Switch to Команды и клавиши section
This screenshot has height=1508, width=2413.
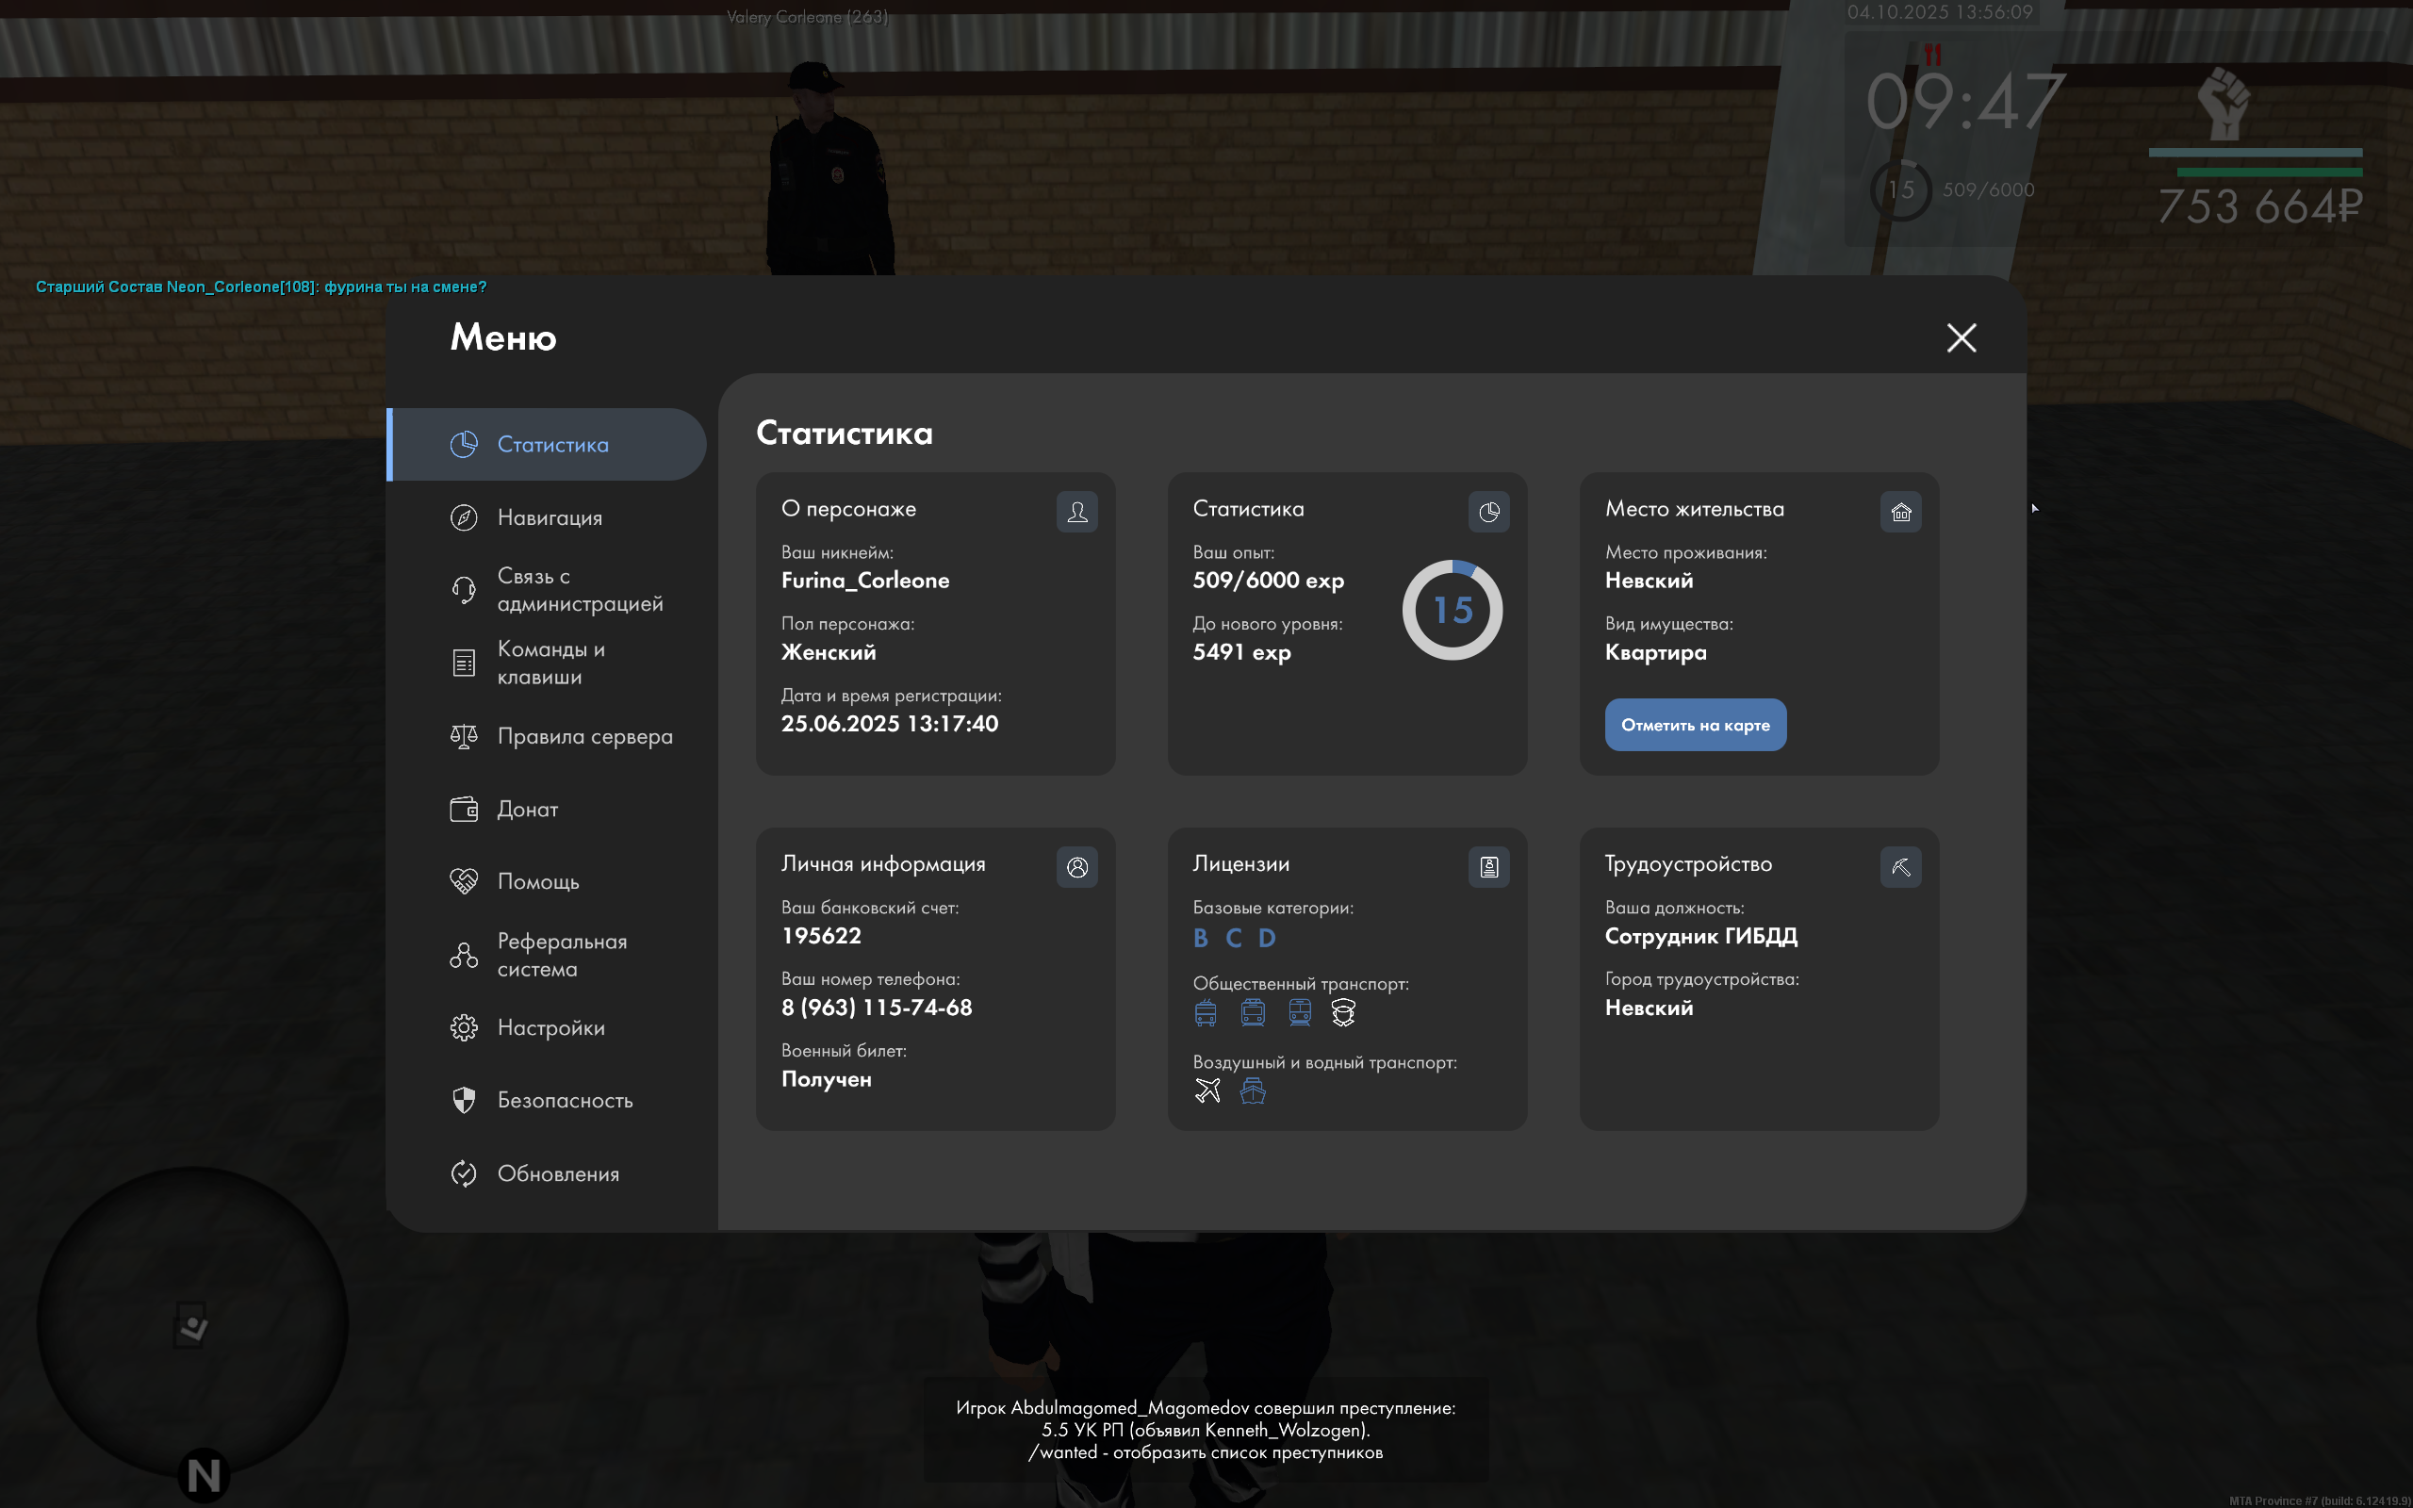(550, 663)
